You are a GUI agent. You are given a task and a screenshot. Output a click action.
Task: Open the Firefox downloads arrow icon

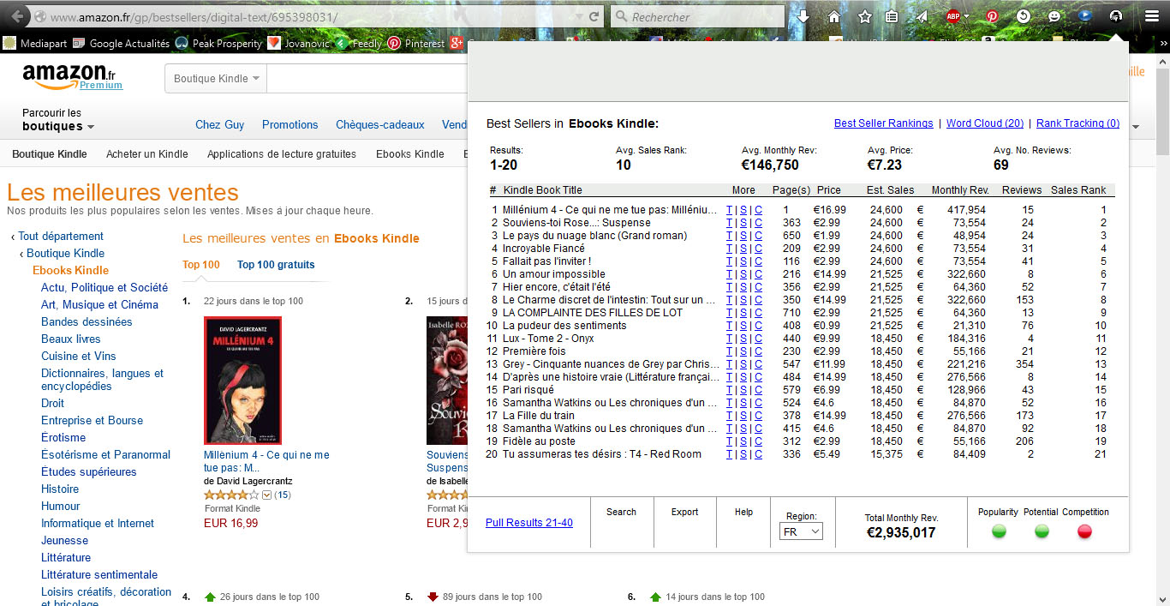pyautogui.click(x=803, y=16)
